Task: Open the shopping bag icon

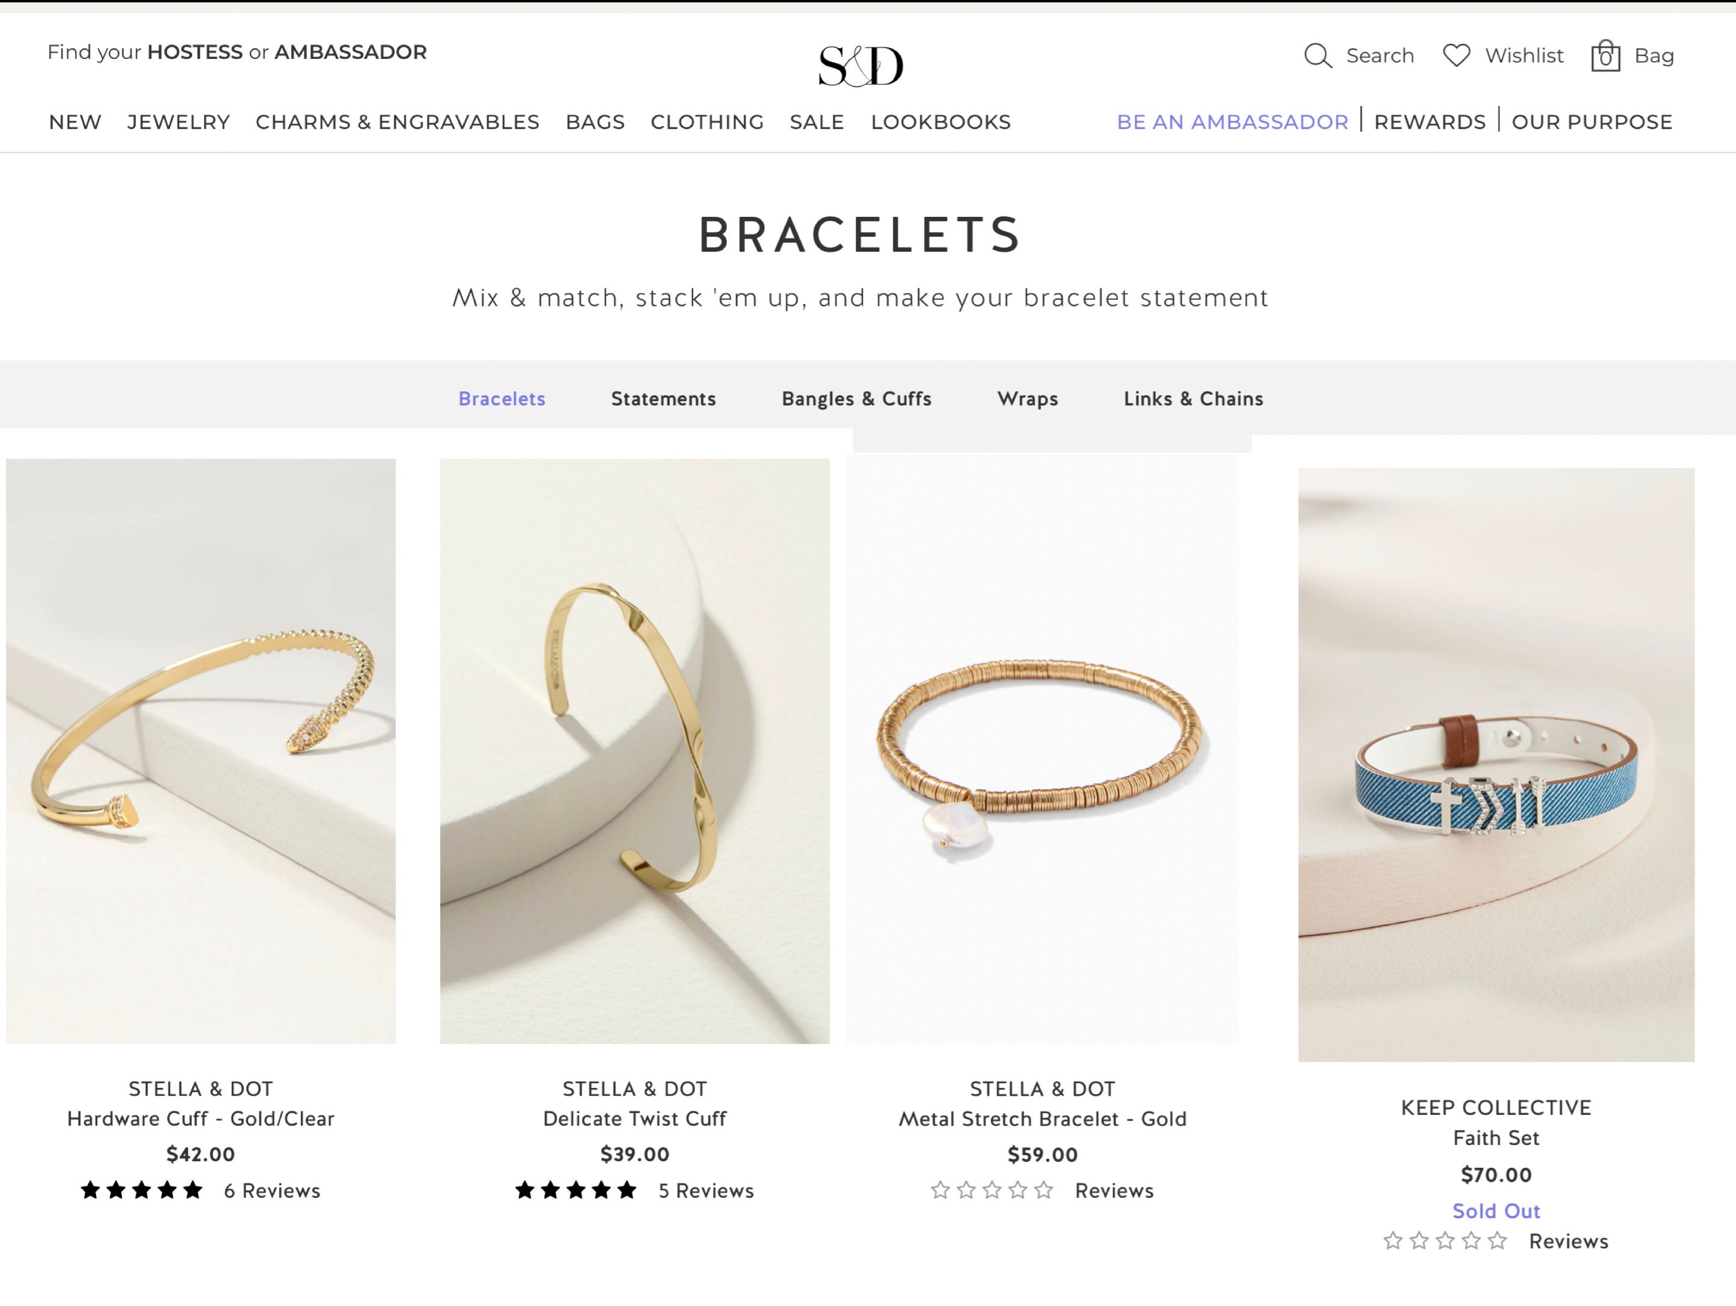Action: point(1605,56)
